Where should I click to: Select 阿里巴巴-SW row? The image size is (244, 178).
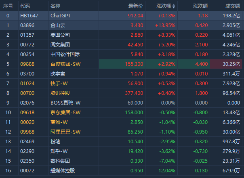point(65,132)
